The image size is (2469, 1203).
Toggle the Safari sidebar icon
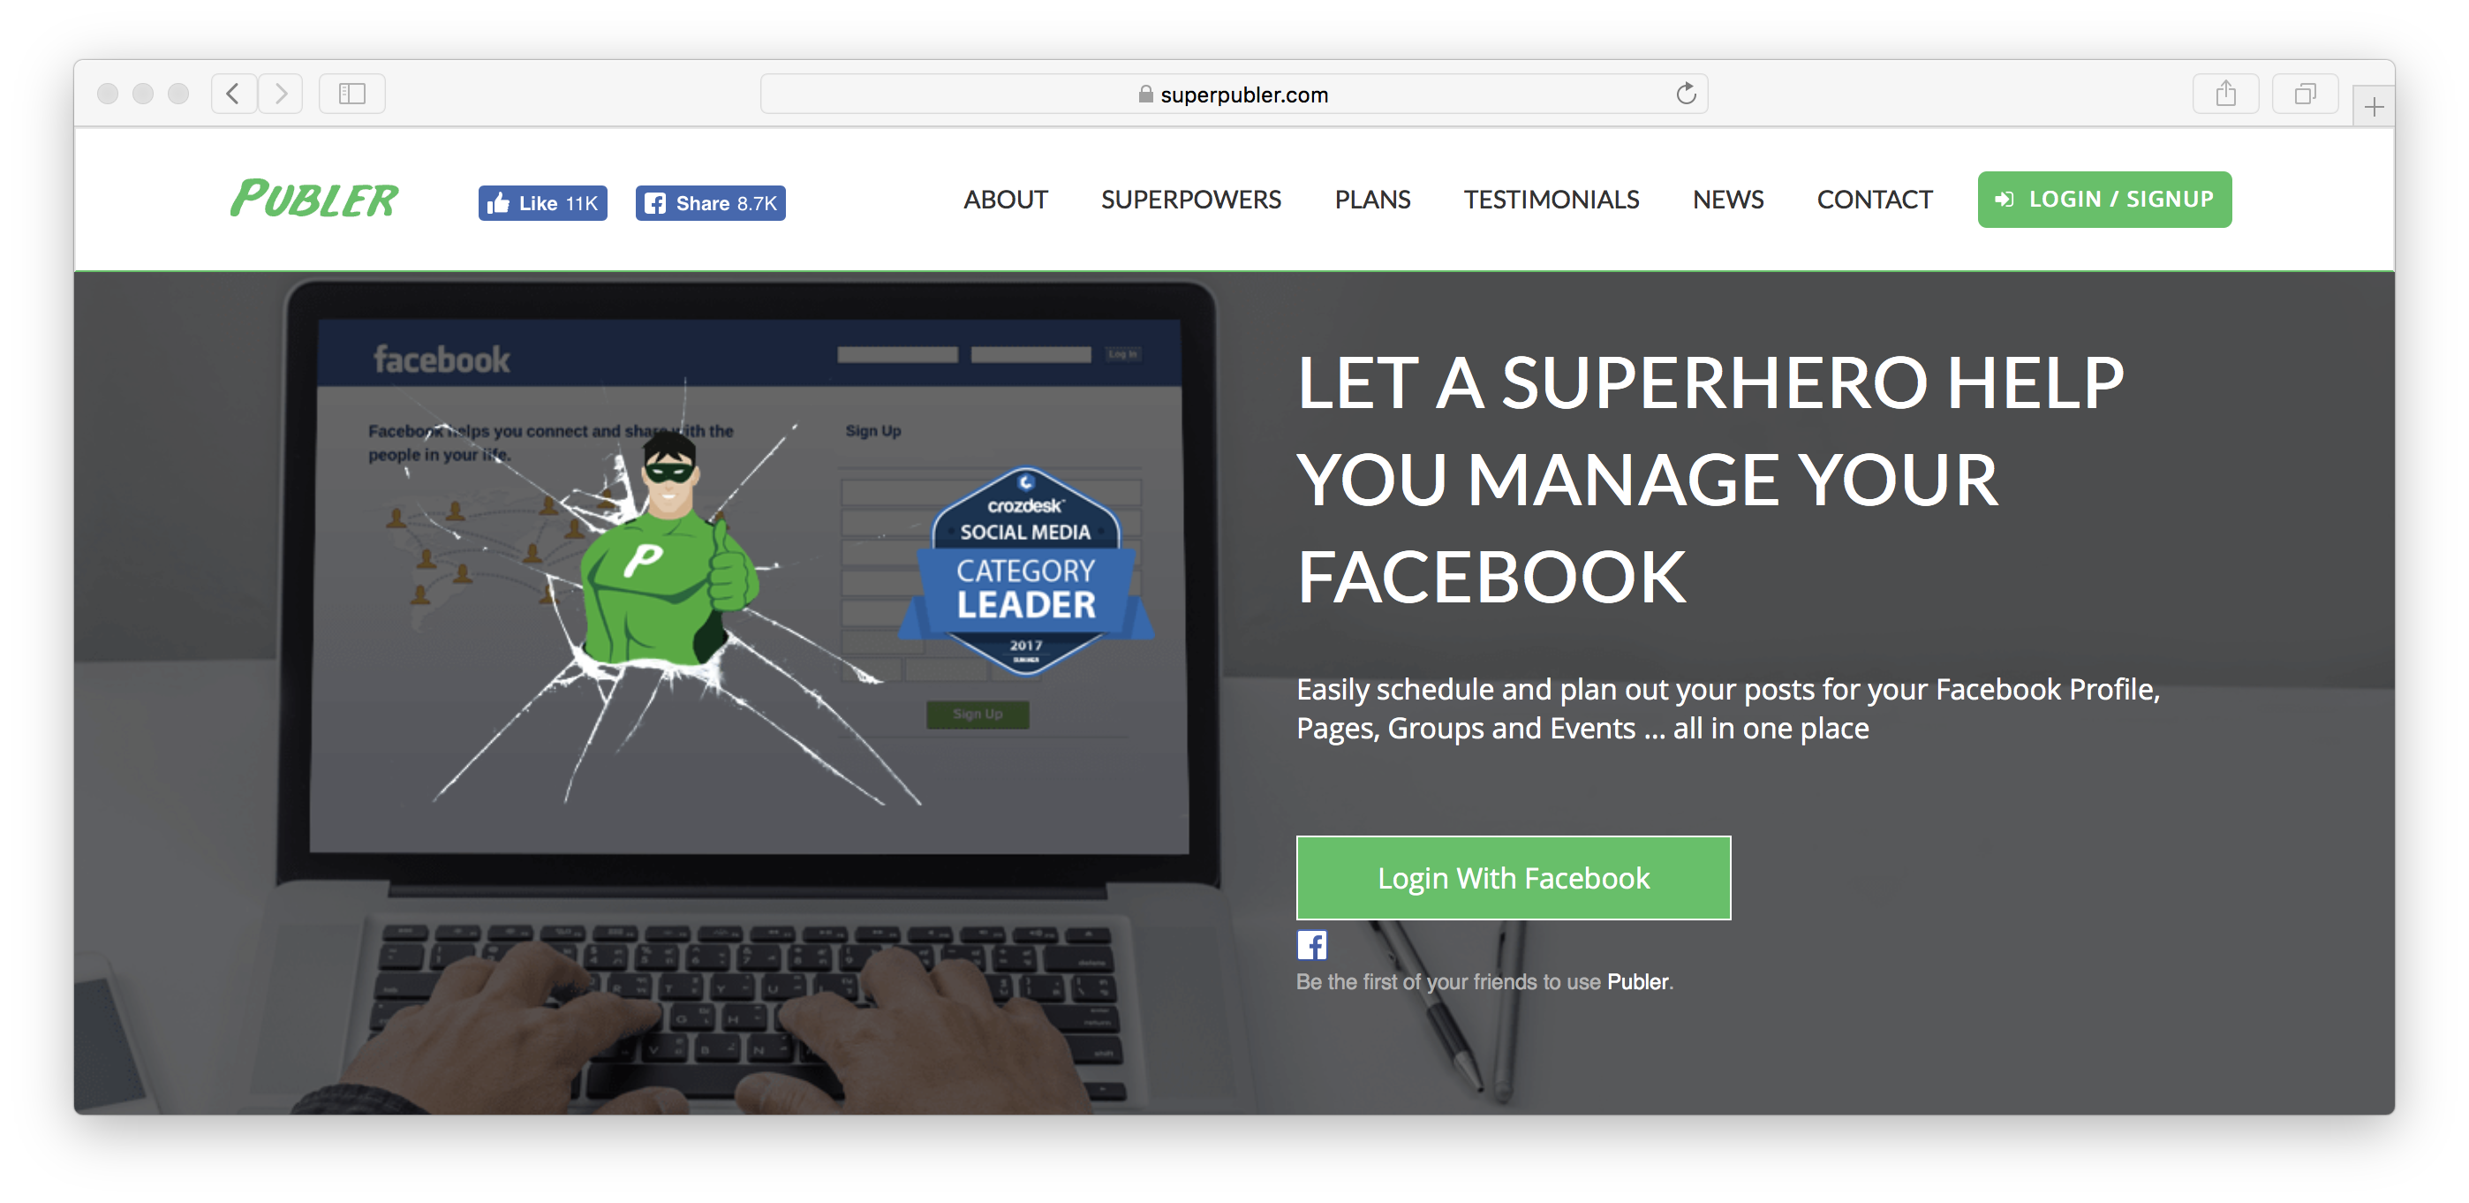(x=351, y=94)
